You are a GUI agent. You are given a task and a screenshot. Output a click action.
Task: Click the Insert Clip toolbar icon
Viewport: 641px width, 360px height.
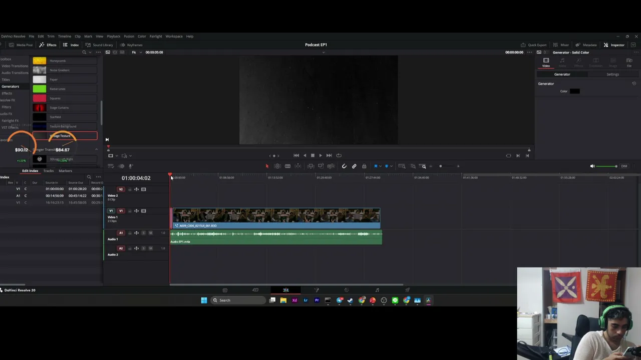[x=310, y=166]
